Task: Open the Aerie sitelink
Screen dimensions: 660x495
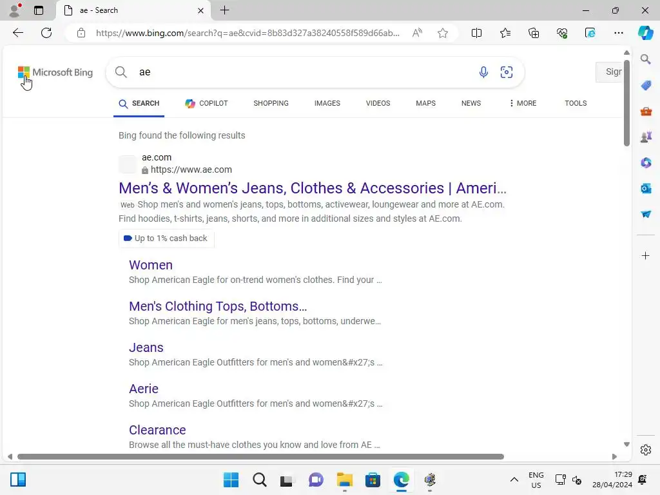Action: coord(144,389)
